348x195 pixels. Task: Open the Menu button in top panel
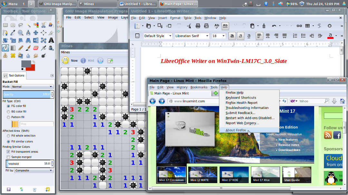[10, 4]
